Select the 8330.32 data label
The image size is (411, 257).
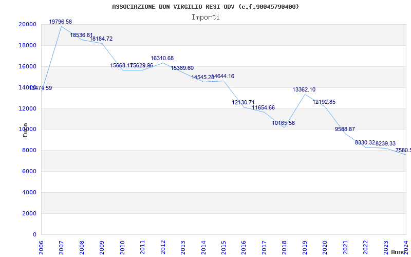(x=365, y=143)
